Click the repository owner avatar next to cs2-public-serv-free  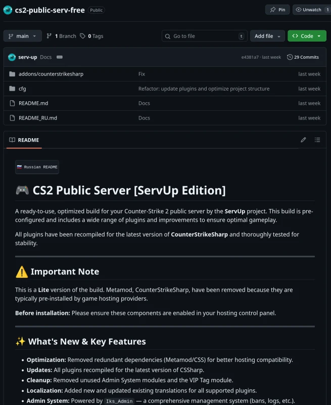[8, 10]
